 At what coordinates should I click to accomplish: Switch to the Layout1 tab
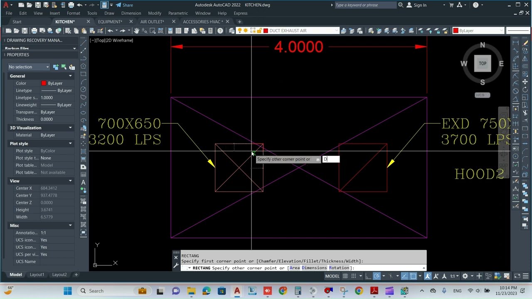(x=37, y=274)
